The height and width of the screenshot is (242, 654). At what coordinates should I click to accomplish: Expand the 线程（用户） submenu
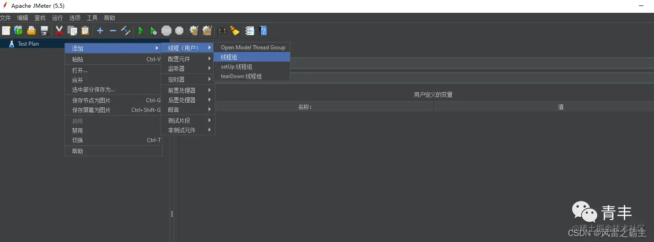[x=188, y=47]
